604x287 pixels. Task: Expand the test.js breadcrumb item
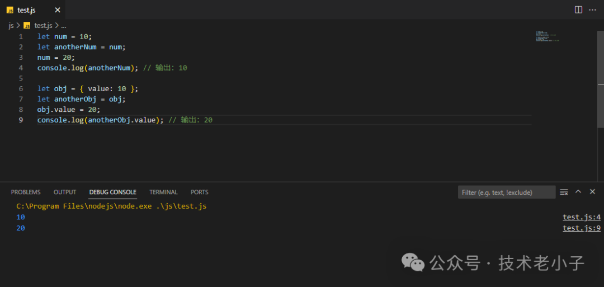[43, 26]
